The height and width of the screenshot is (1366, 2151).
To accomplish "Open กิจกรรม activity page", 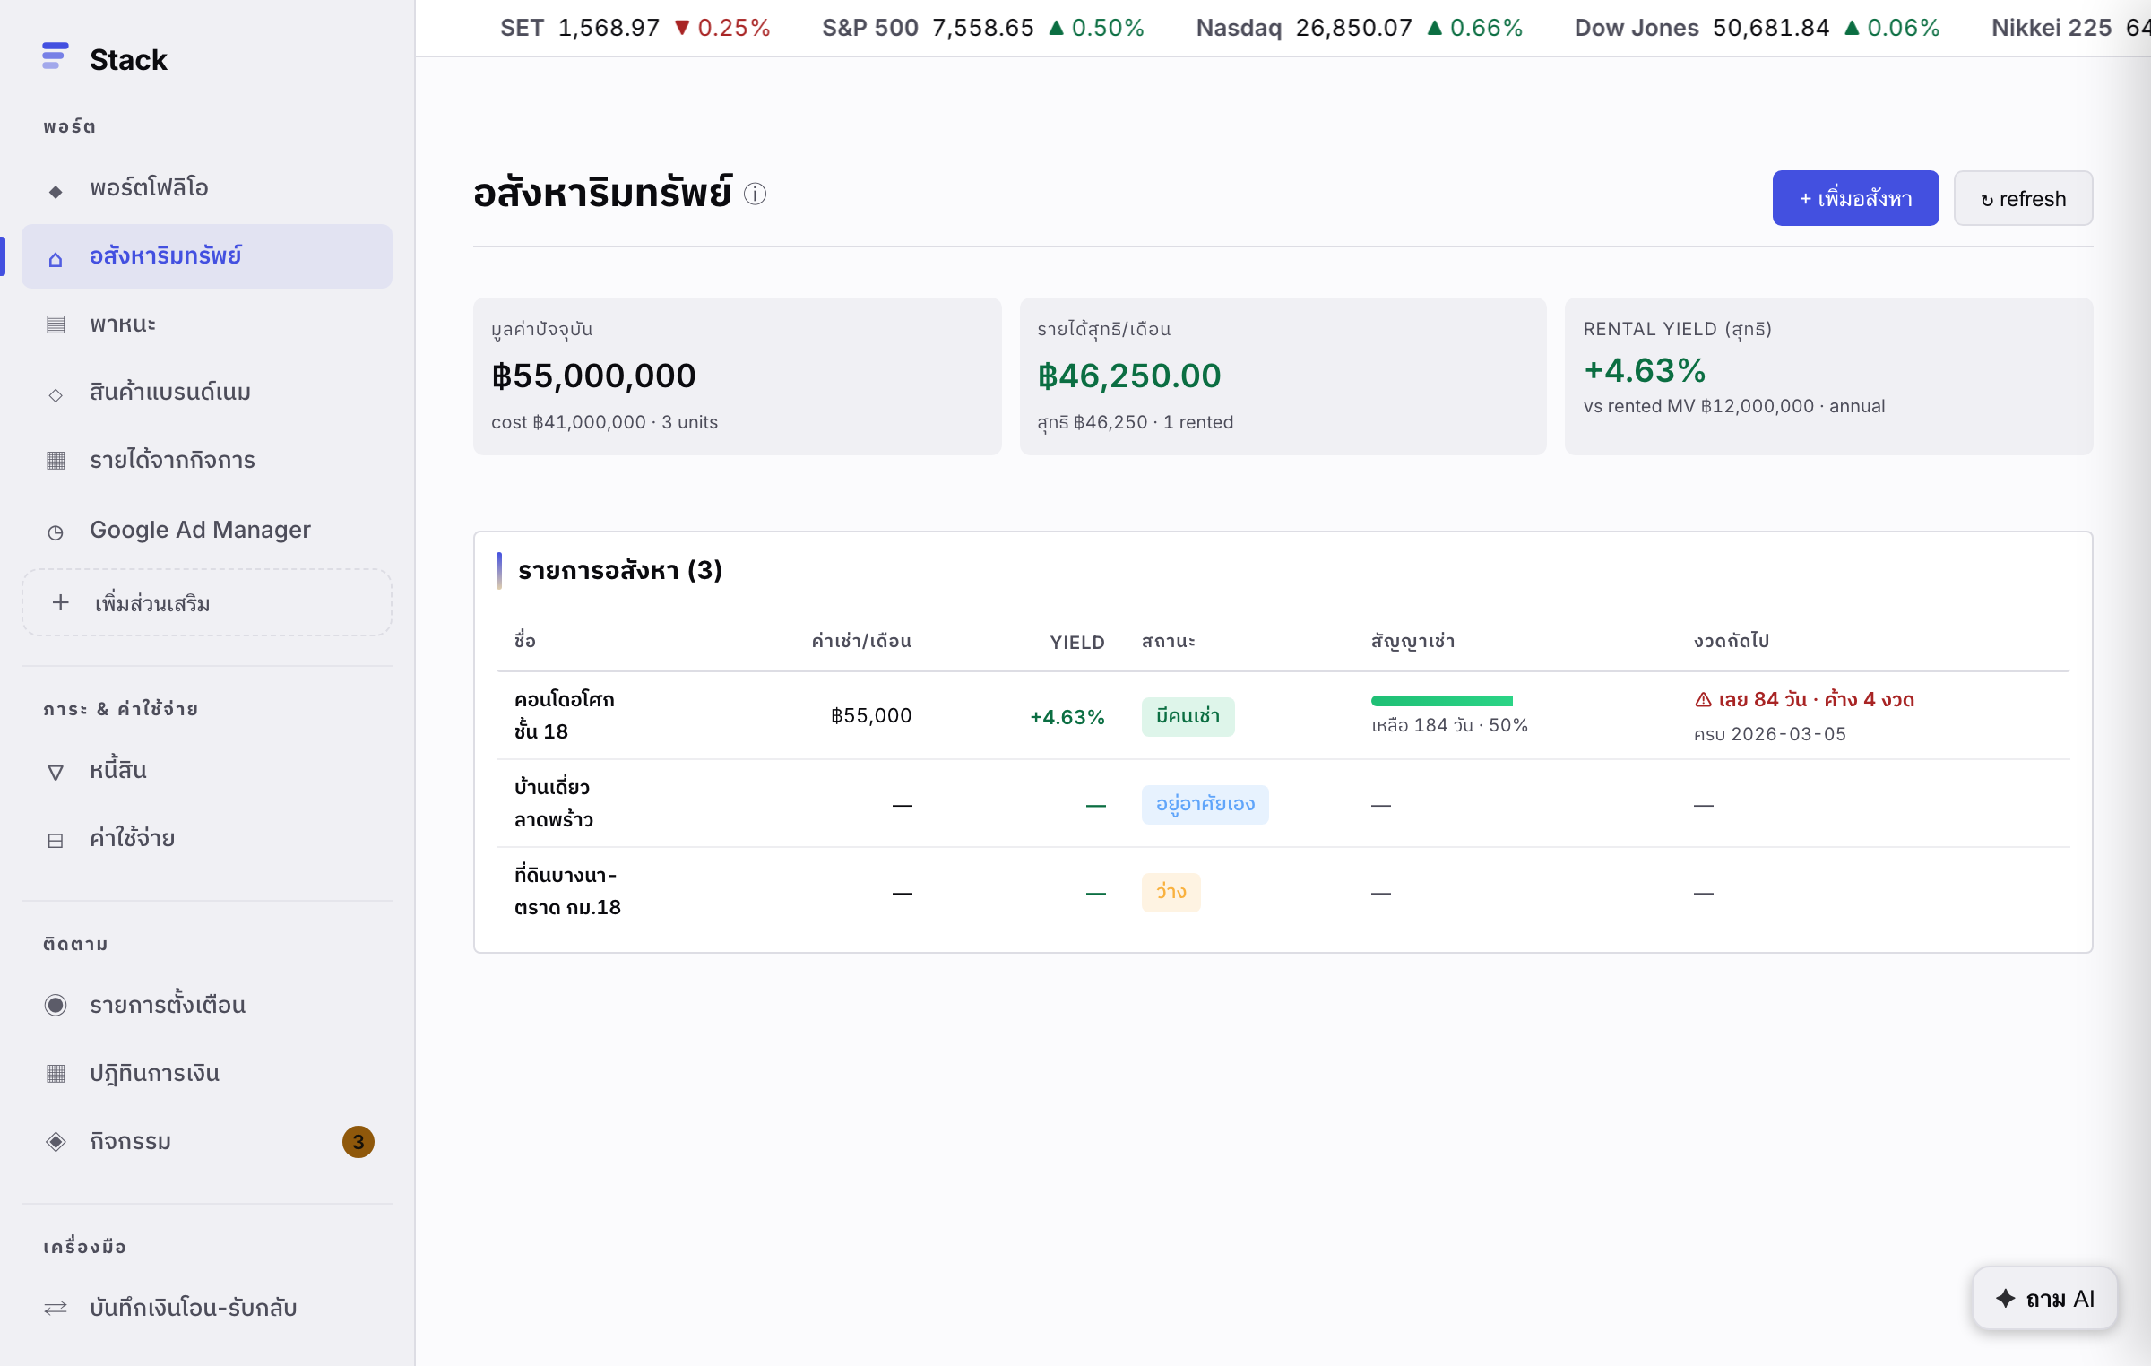I will pyautogui.click(x=207, y=1141).
